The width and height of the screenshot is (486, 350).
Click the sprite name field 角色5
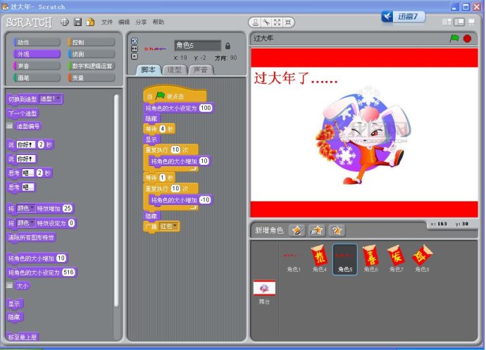pos(197,46)
